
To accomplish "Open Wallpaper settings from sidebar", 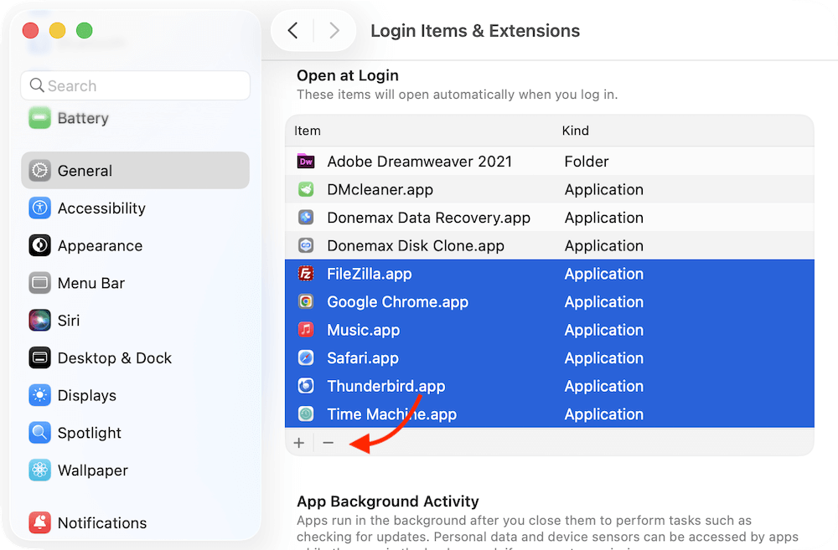I will 39,470.
